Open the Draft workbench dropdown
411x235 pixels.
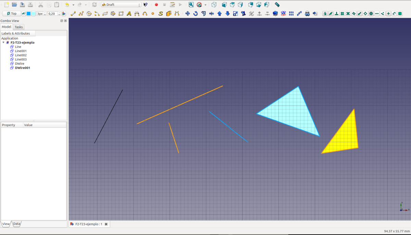click(x=121, y=5)
